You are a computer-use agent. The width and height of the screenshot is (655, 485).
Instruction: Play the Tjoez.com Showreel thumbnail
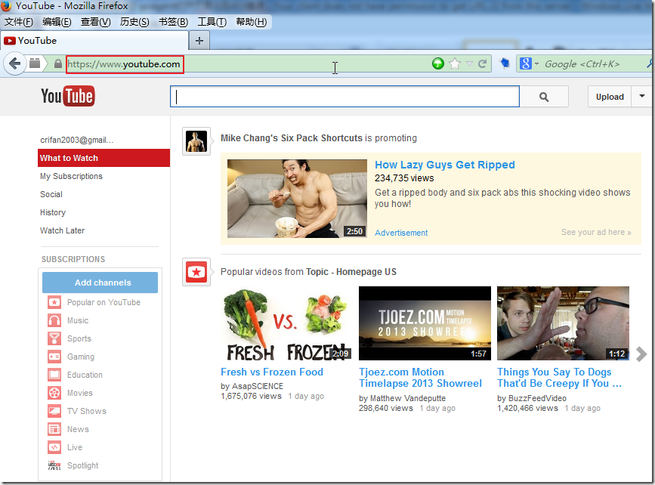click(x=425, y=323)
